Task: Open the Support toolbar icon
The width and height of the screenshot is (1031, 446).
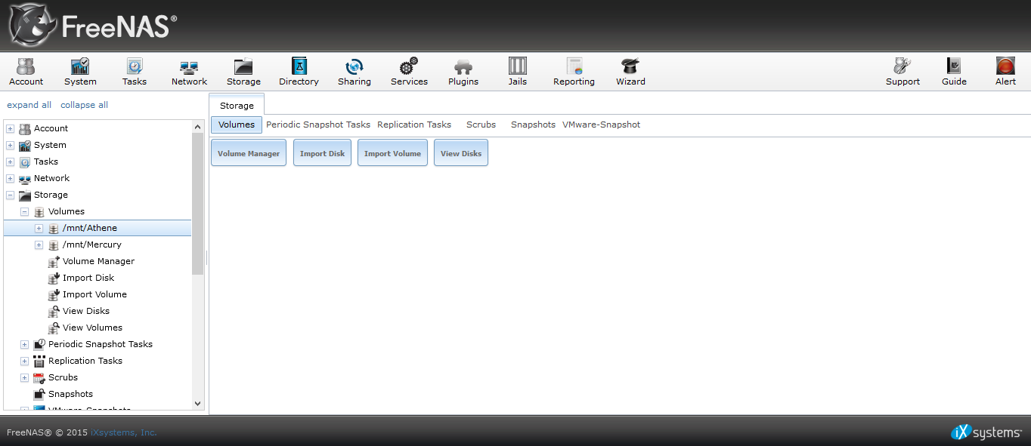Action: (x=903, y=71)
